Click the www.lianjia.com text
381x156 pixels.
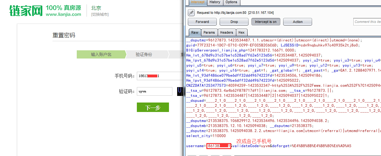coord(63,14)
